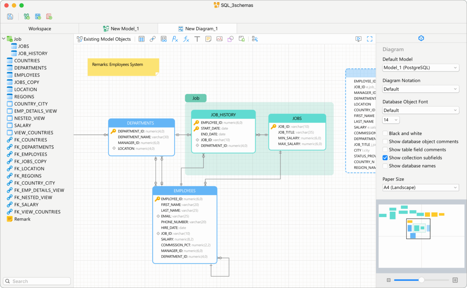Collapse the Job tree in the sidebar
This screenshot has height=288, width=467.
4,39
